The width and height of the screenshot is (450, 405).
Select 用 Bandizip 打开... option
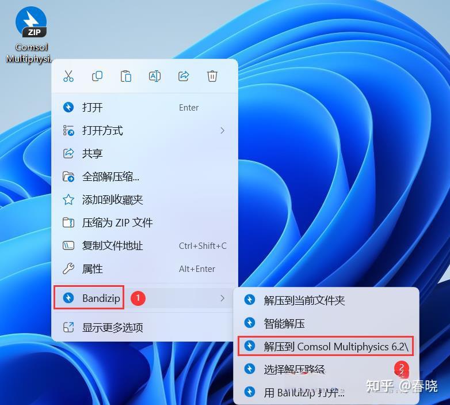click(x=326, y=392)
